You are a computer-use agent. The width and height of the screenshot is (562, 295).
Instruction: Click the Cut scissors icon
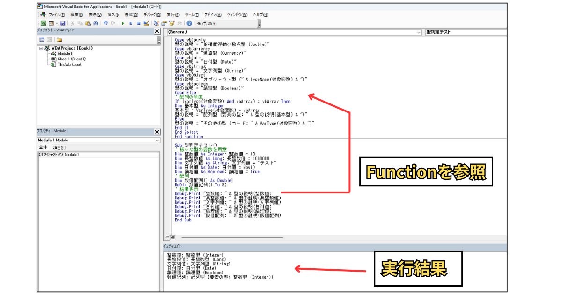point(72,23)
